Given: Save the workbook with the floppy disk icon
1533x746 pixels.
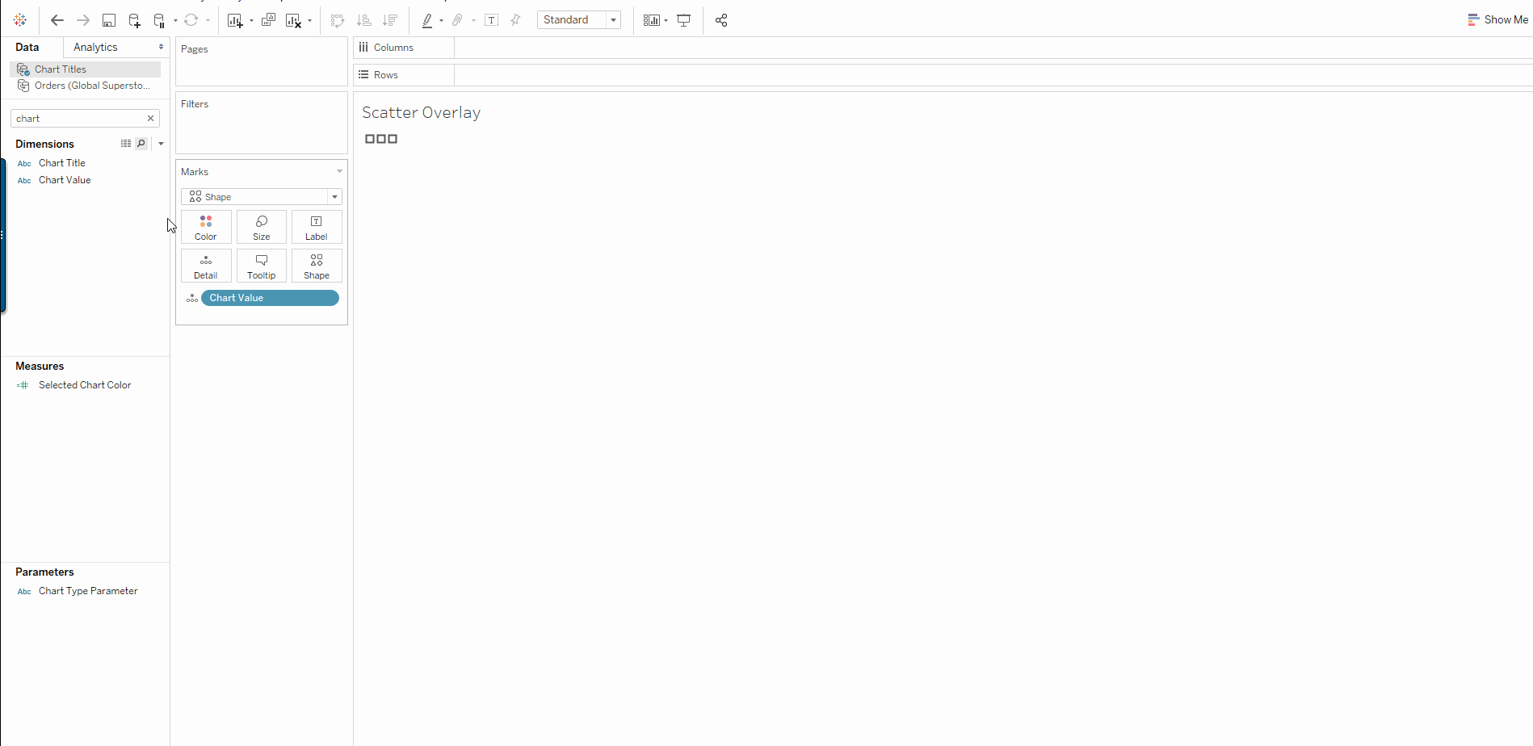Looking at the screenshot, I should 109,20.
